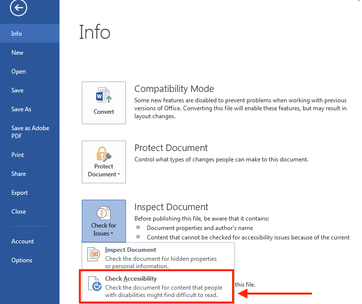Select Save as Adobe PDF option

click(30, 132)
